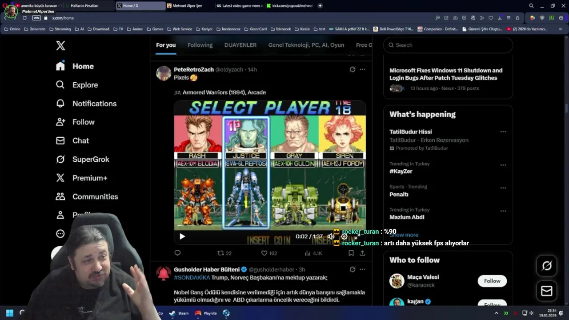Mute the Armored Warriors video
The height and width of the screenshot is (320, 569).
point(331,236)
